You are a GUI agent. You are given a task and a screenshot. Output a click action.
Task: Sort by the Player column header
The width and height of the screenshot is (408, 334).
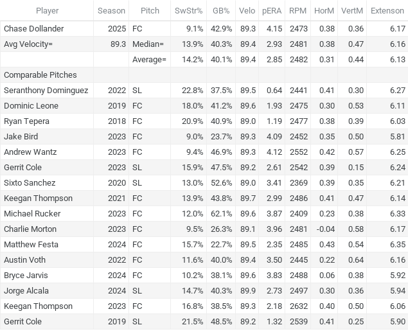[x=47, y=11]
